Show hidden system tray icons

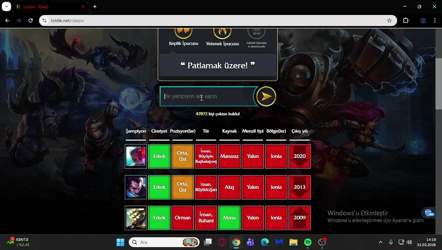[380, 242]
